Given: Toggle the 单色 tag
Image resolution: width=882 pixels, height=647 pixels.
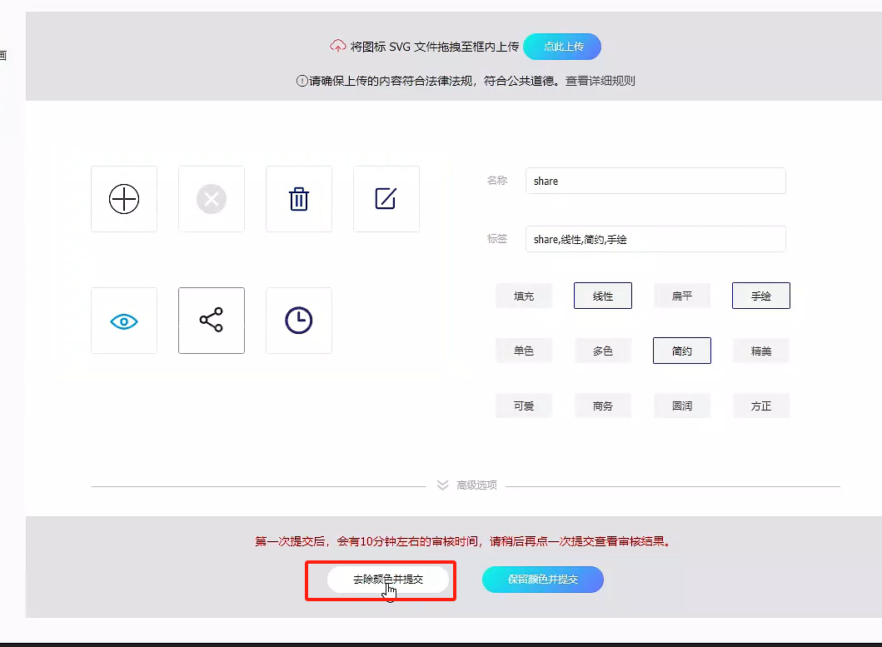Looking at the screenshot, I should pyautogui.click(x=524, y=351).
